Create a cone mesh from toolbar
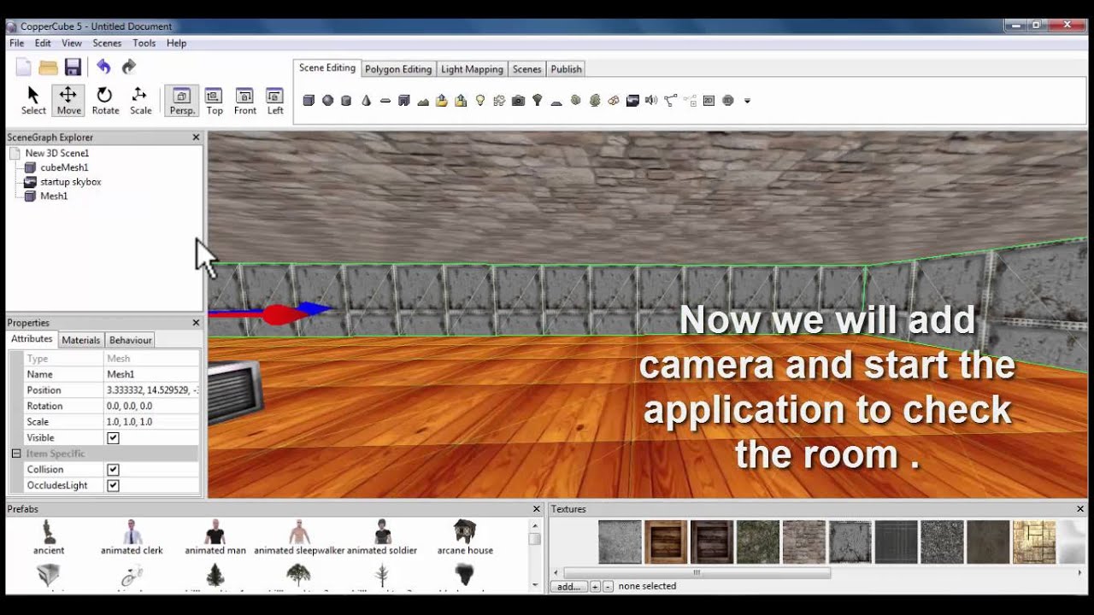The height and width of the screenshot is (615, 1094). point(366,101)
